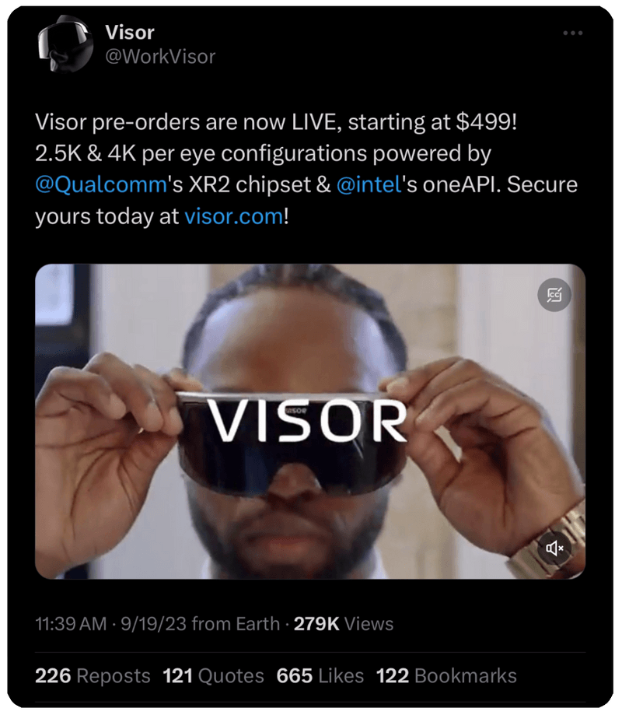Open the three-dot more options menu
622x715 pixels.
click(x=573, y=33)
